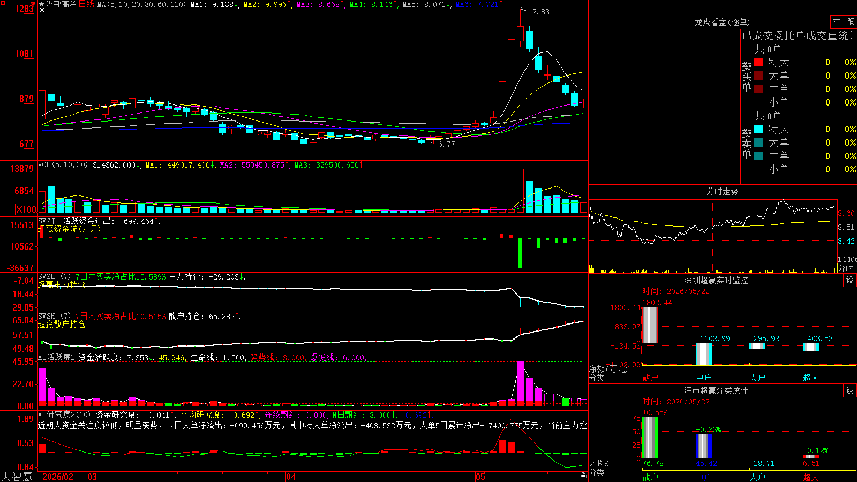
Task: Switch 龙虎看盘 to 柱 (bar) view
Action: tap(837, 22)
